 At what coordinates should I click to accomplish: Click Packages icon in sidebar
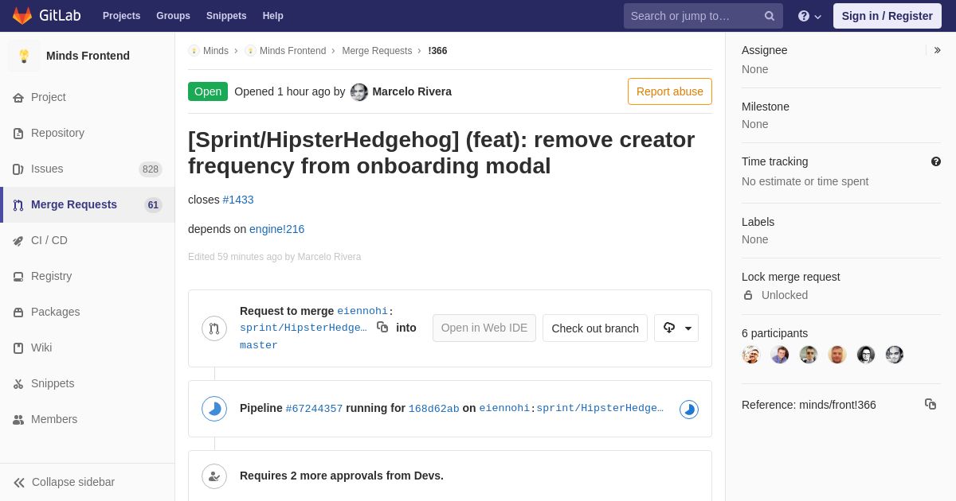pos(18,313)
